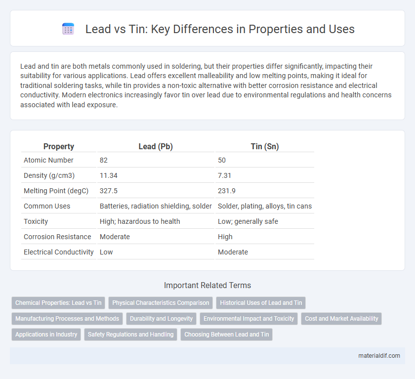Select the Melting Point (degC) row label
415x379 pixels.
[56, 191]
